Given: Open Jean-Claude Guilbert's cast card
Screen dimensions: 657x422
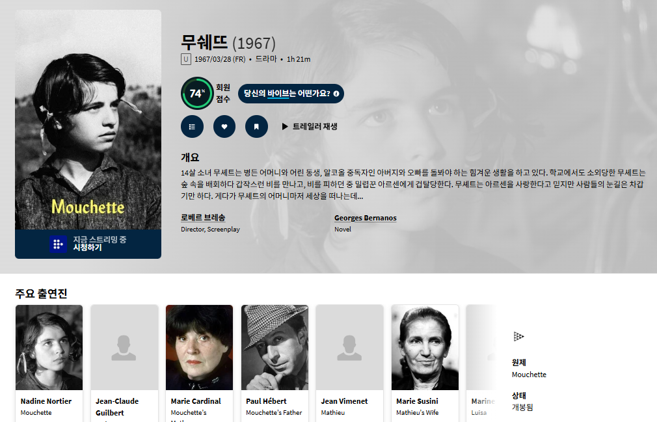Looking at the screenshot, I should point(124,363).
